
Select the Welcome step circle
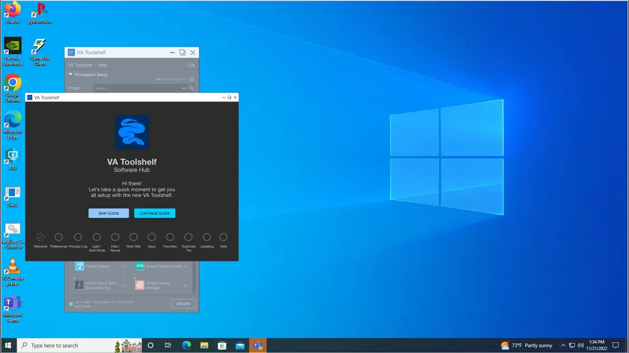click(40, 237)
